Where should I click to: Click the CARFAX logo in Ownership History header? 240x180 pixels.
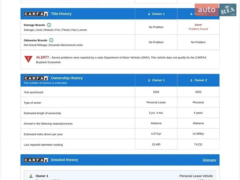click(36, 78)
